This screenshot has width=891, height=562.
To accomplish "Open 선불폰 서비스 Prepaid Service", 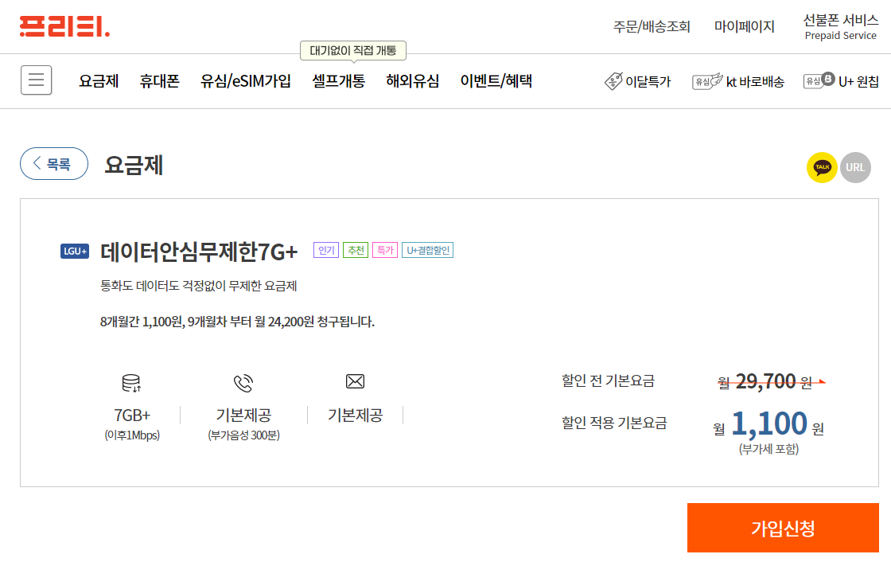I will 840,27.
